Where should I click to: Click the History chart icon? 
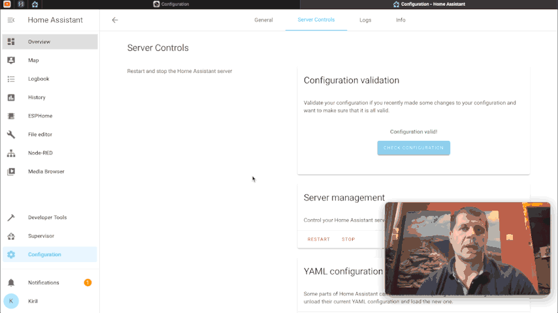pos(11,97)
